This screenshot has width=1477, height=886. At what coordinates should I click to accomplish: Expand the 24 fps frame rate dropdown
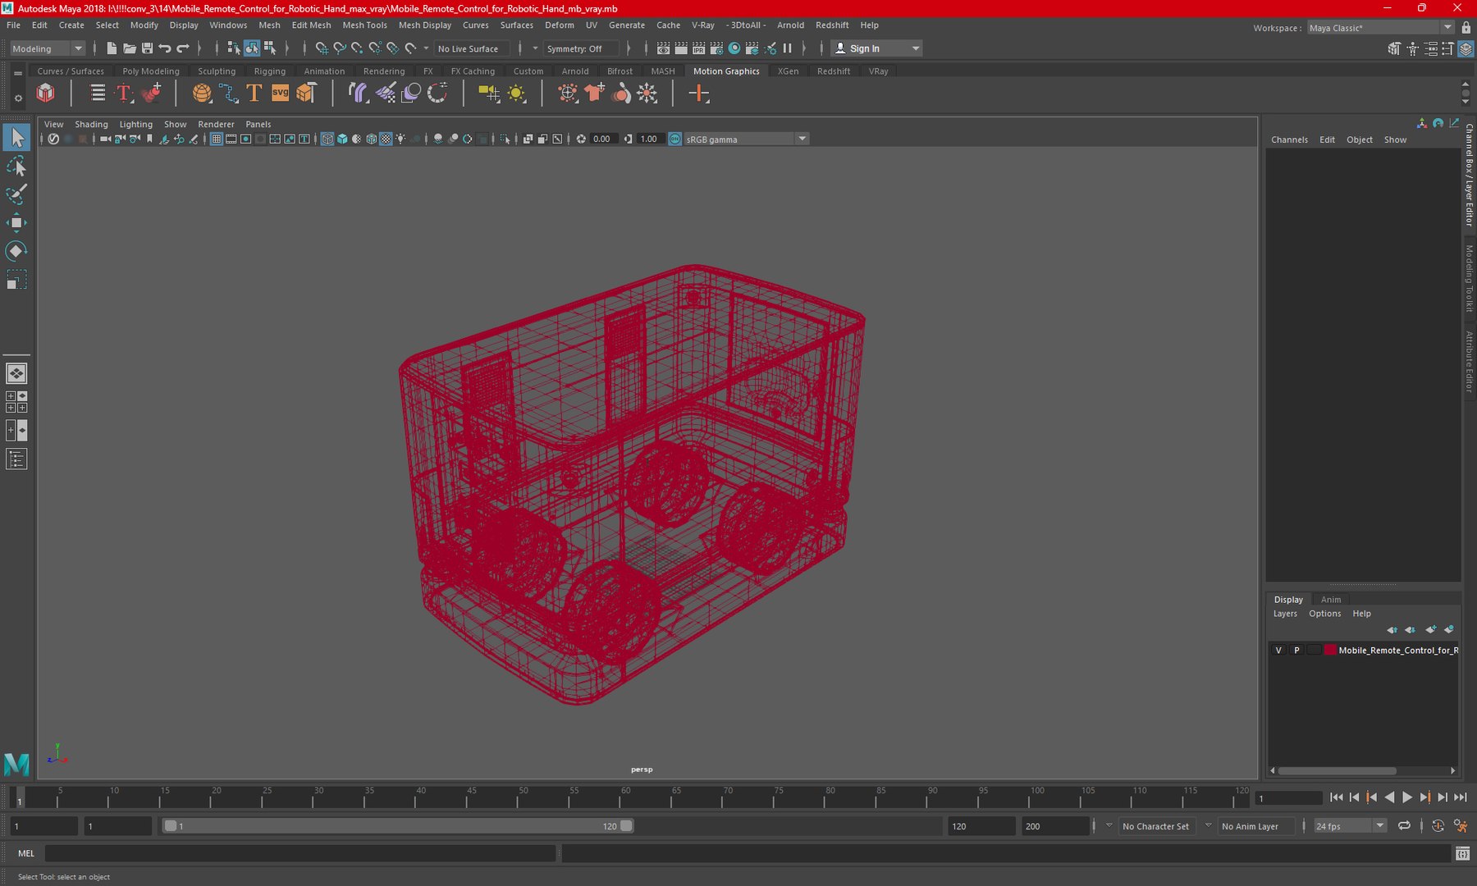click(x=1350, y=826)
